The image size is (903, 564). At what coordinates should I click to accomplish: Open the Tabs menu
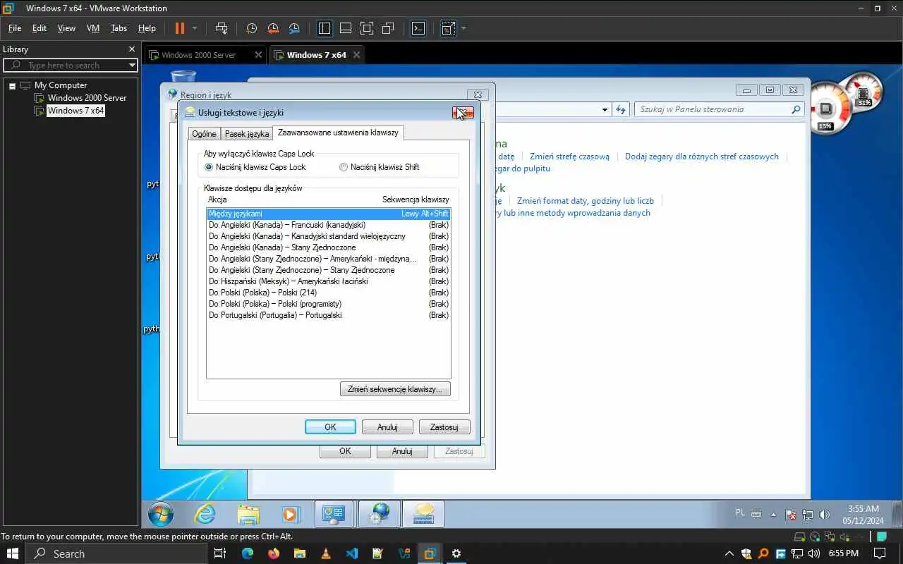pos(119,28)
